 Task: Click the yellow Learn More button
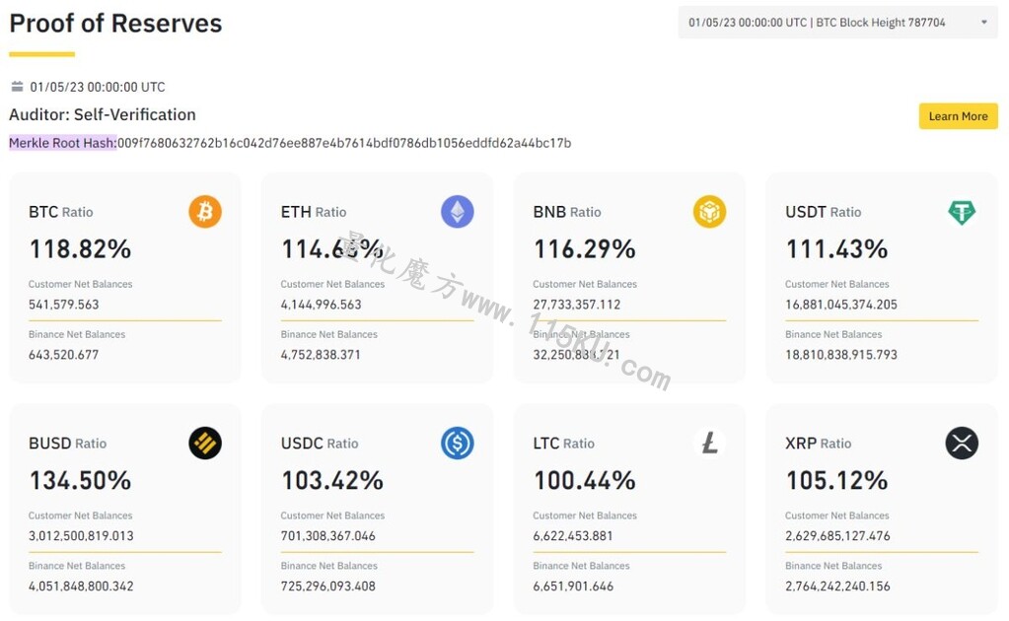[x=958, y=116]
